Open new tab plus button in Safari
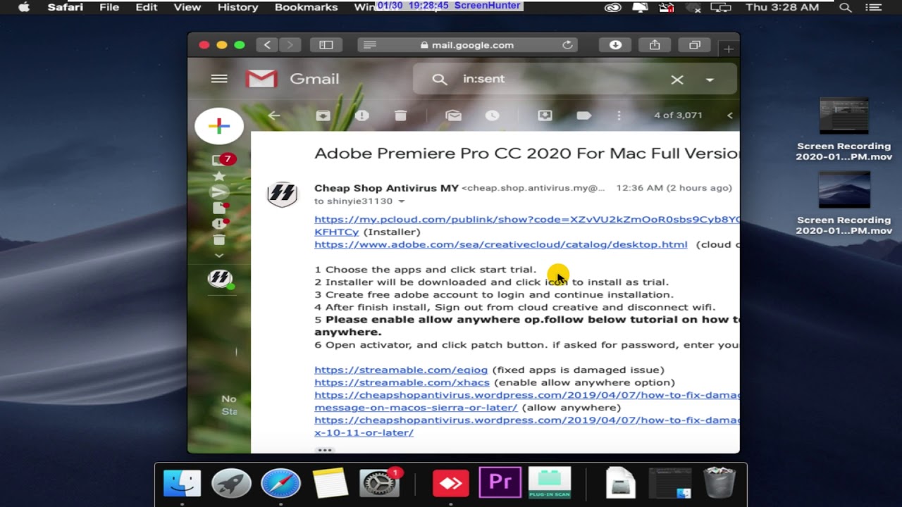This screenshot has width=902, height=507. pyautogui.click(x=729, y=49)
